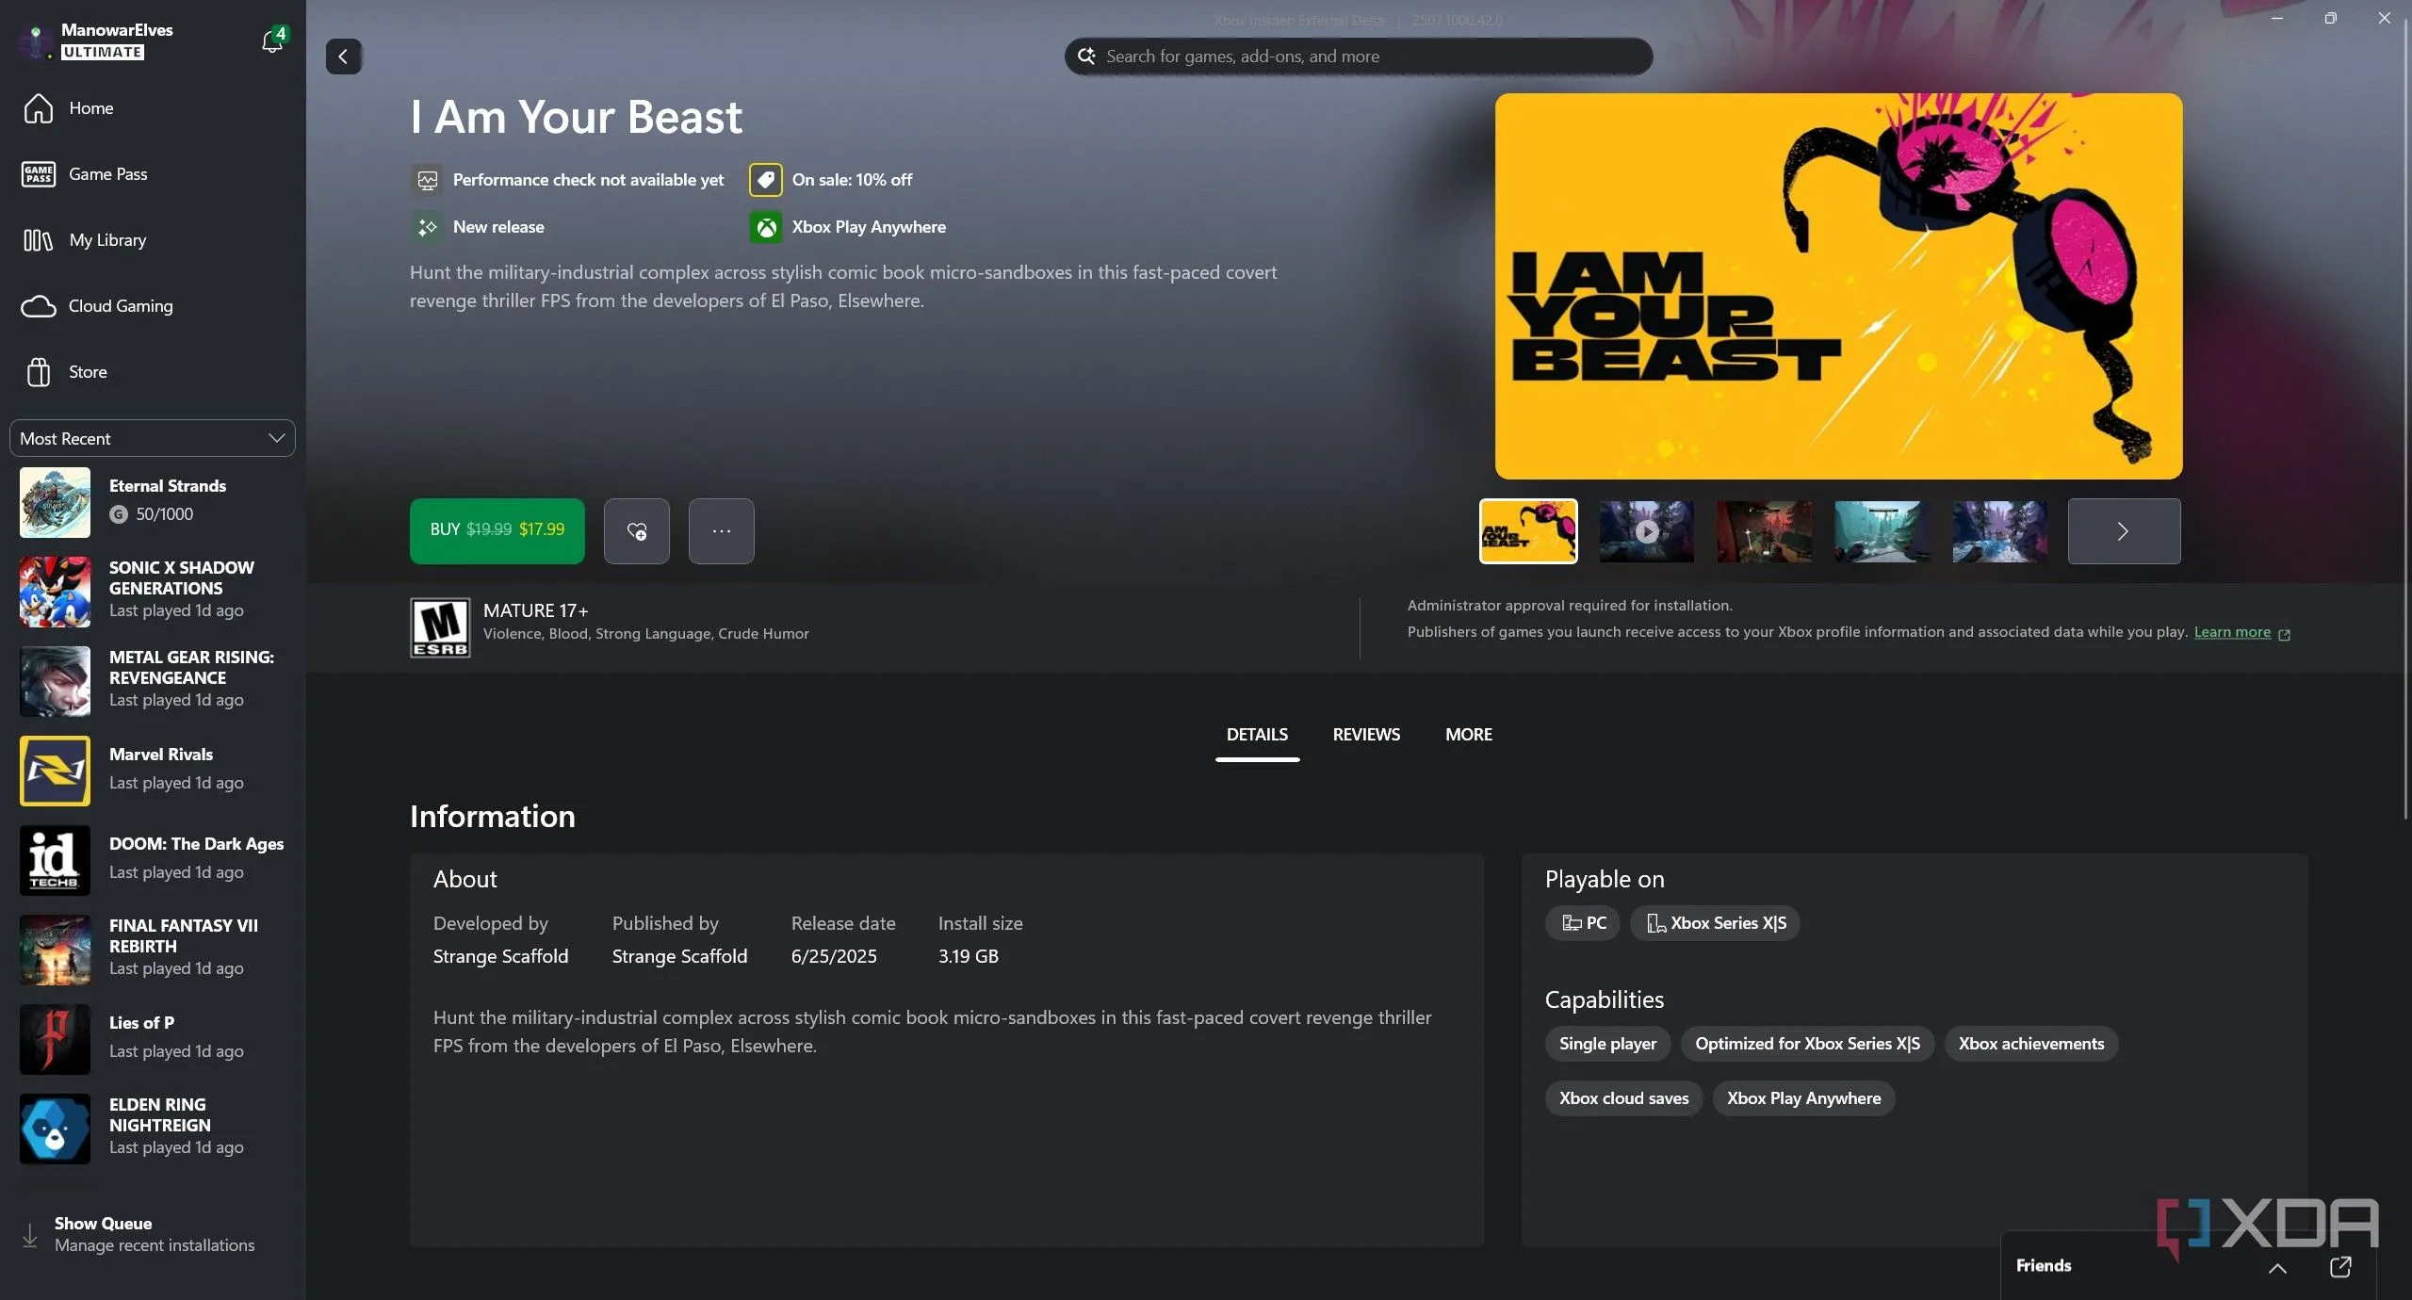
Task: Add game to wishlist heart icon
Action: [x=637, y=531]
